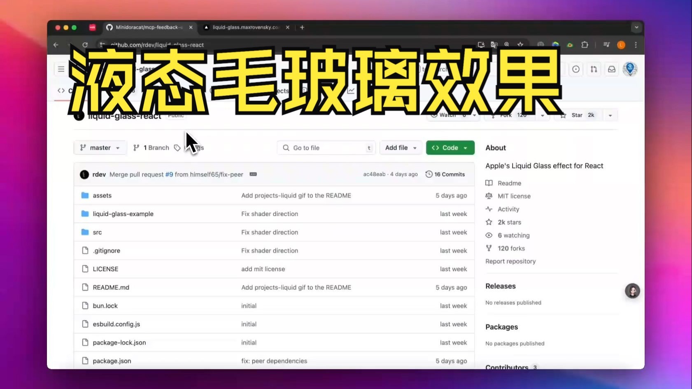Open the Readme link in About
The width and height of the screenshot is (692, 389).
click(x=509, y=183)
